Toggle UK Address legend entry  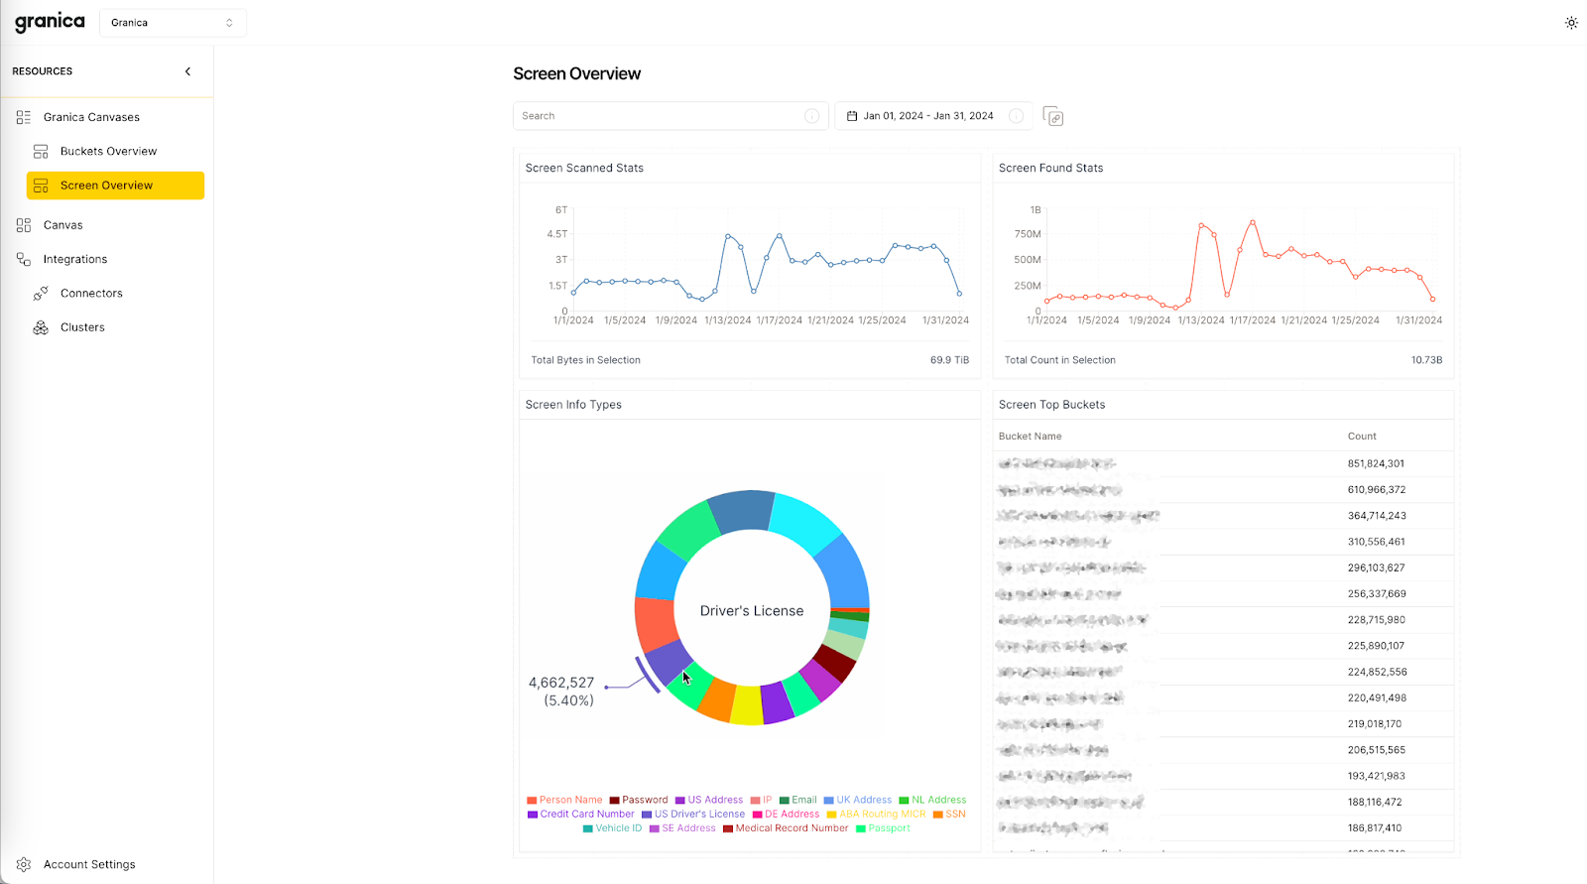click(x=858, y=800)
